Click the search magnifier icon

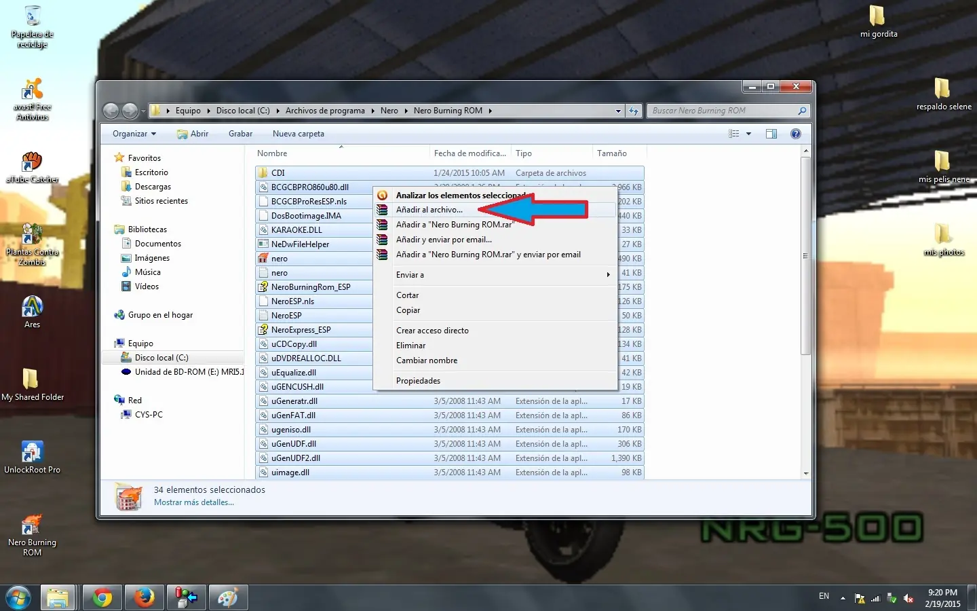point(802,111)
